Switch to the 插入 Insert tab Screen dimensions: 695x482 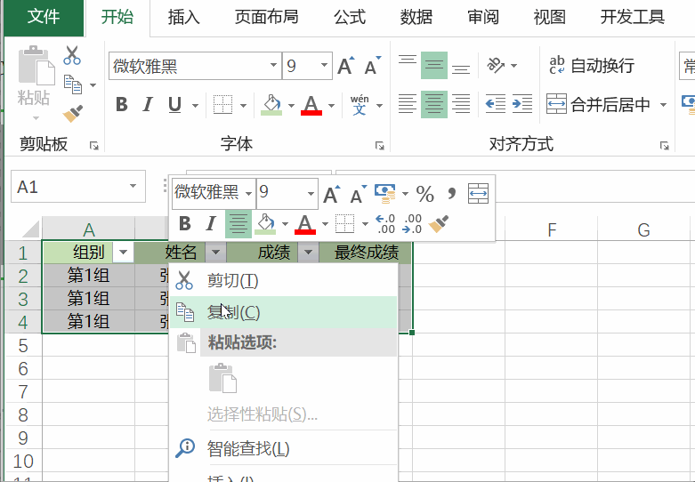[183, 17]
